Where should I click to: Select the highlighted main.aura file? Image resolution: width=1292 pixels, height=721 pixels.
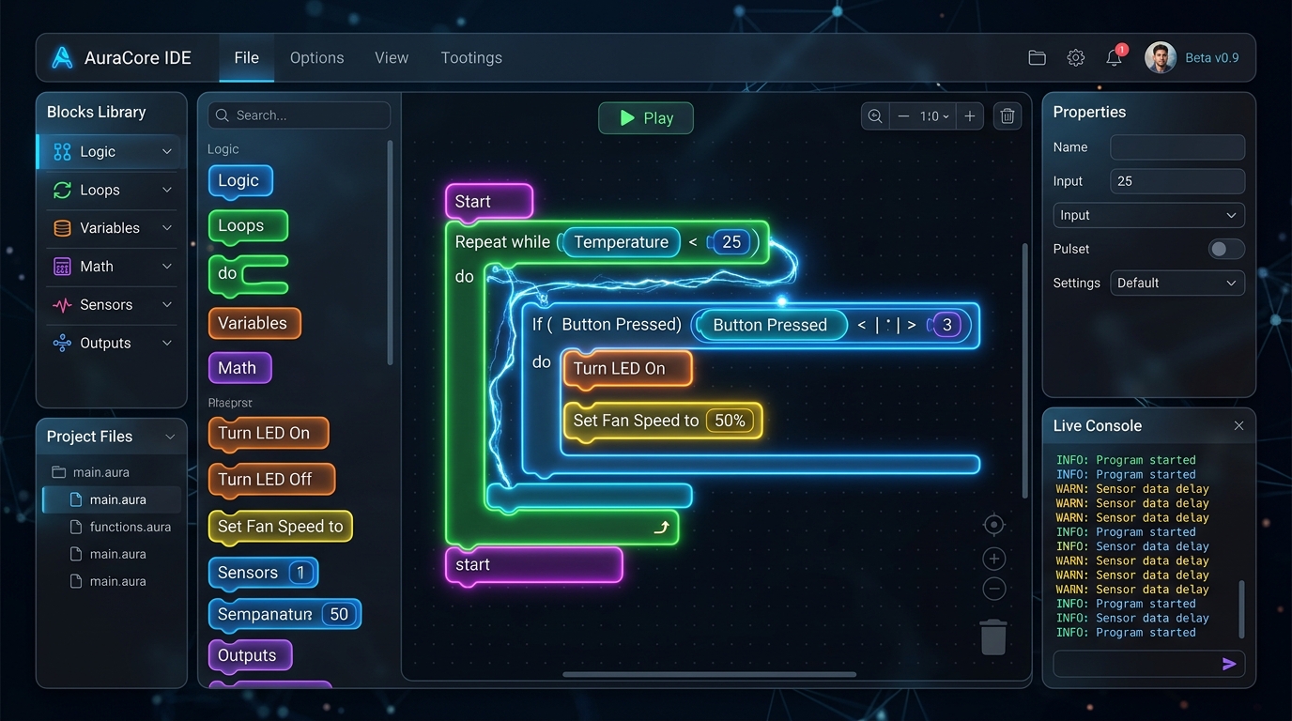[111, 499]
